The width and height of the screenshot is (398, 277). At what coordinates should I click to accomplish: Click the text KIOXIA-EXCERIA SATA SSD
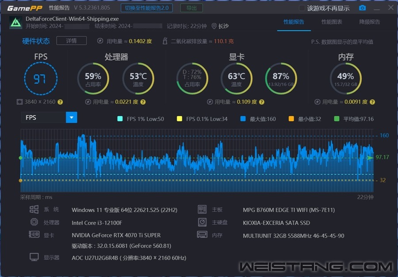pos(276,223)
